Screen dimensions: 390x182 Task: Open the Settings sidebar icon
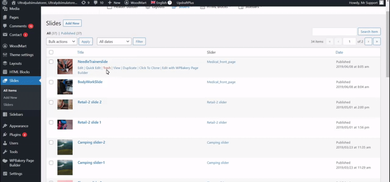[5, 173]
